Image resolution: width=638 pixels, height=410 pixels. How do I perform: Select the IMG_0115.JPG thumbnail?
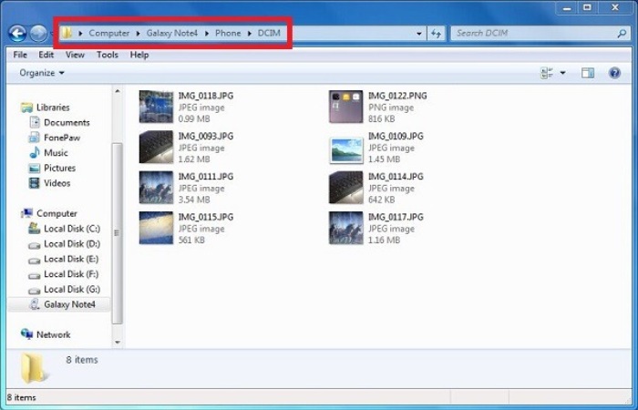coord(156,228)
